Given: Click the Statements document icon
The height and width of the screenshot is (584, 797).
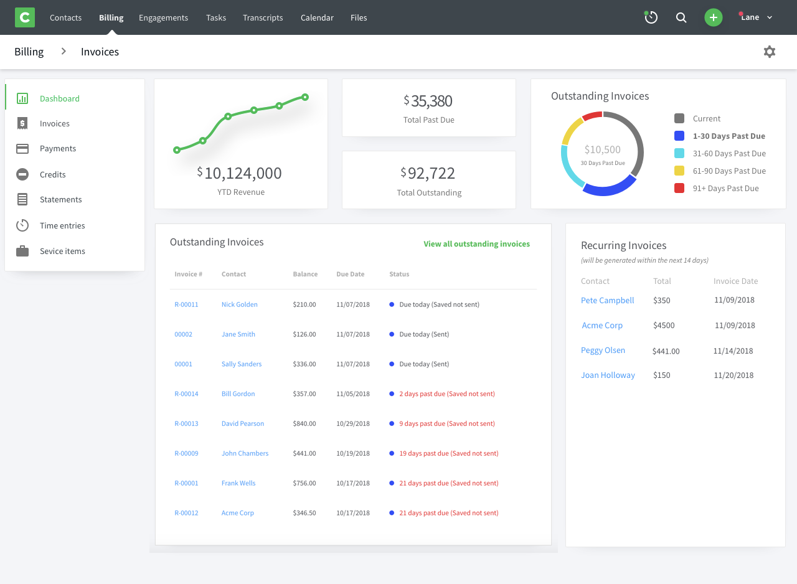Looking at the screenshot, I should click(22, 200).
